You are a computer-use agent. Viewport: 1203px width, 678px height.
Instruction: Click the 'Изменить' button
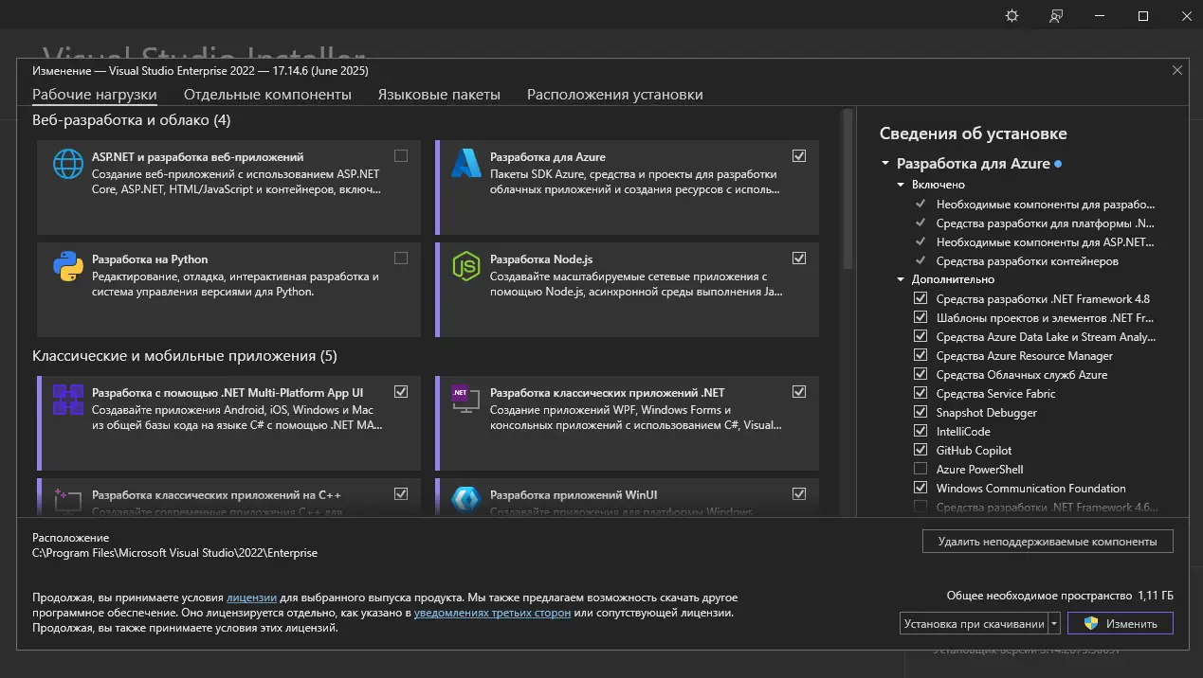coord(1120,624)
